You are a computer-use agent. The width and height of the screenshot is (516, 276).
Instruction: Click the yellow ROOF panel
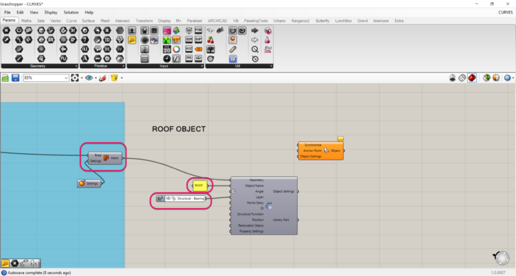coord(199,185)
